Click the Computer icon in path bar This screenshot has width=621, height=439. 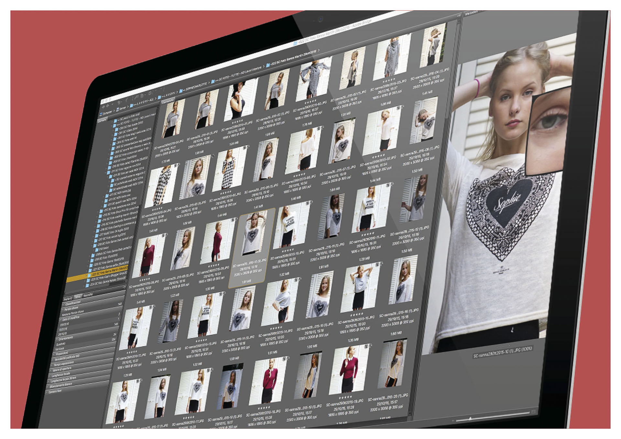pos(101,114)
